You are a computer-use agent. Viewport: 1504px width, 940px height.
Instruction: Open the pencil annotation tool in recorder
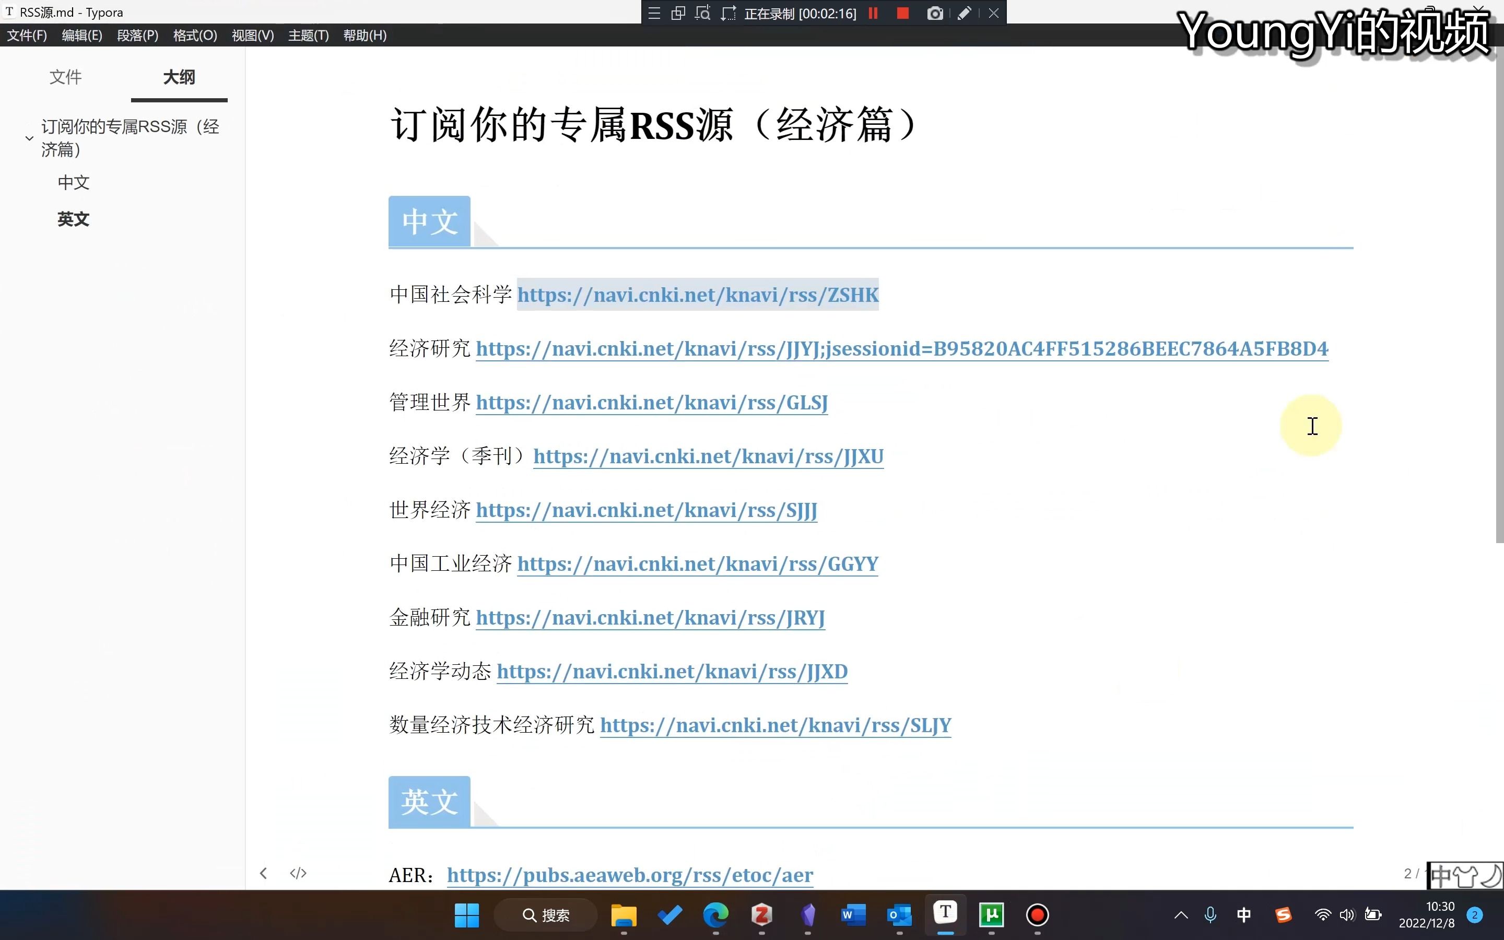point(964,13)
